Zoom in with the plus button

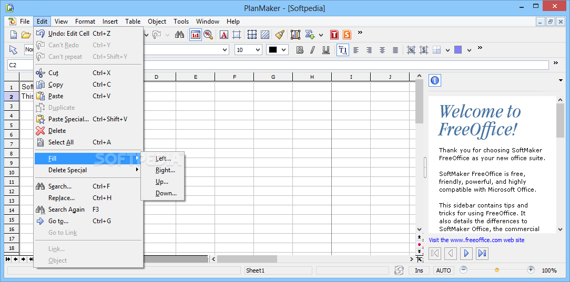[531, 270]
